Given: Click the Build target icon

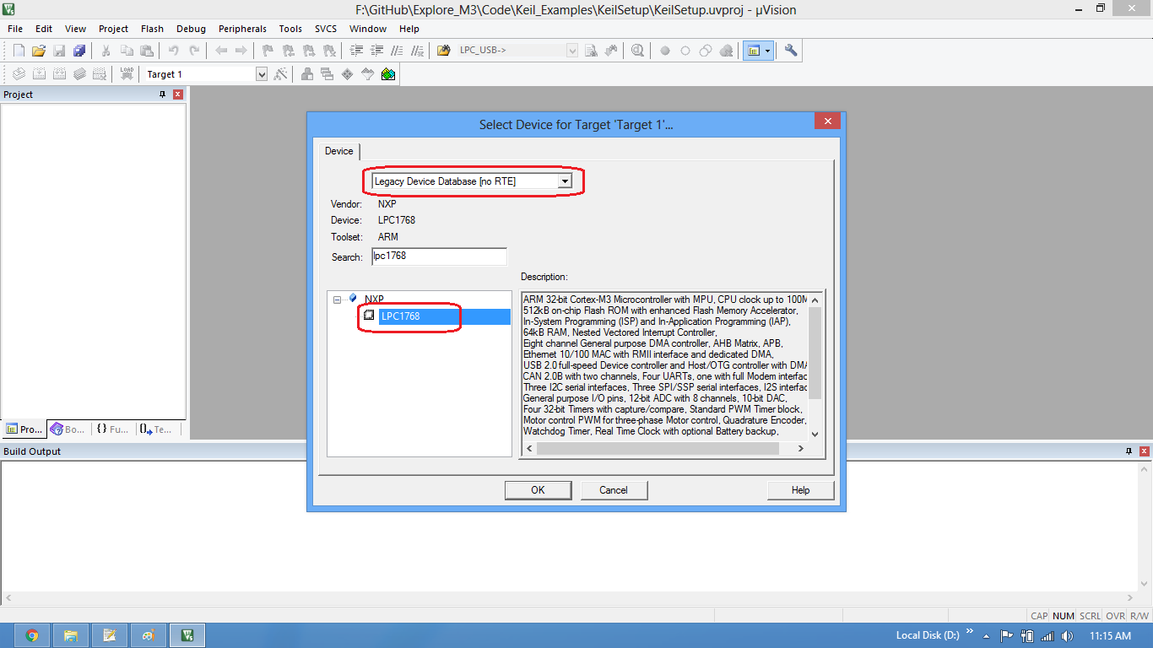Looking at the screenshot, I should [39, 74].
